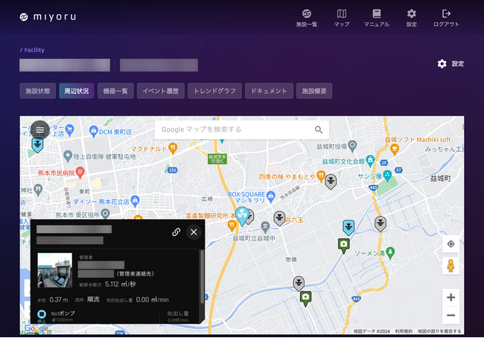This screenshot has height=338, width=484.
Task: Open the 施設一覧 facility list icon
Action: (306, 14)
